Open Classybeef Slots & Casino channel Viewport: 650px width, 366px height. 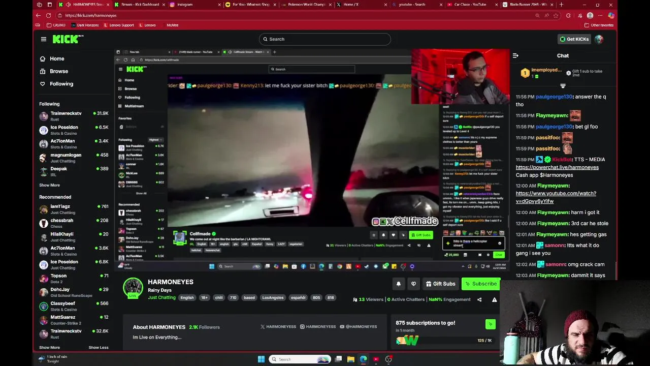(x=74, y=306)
